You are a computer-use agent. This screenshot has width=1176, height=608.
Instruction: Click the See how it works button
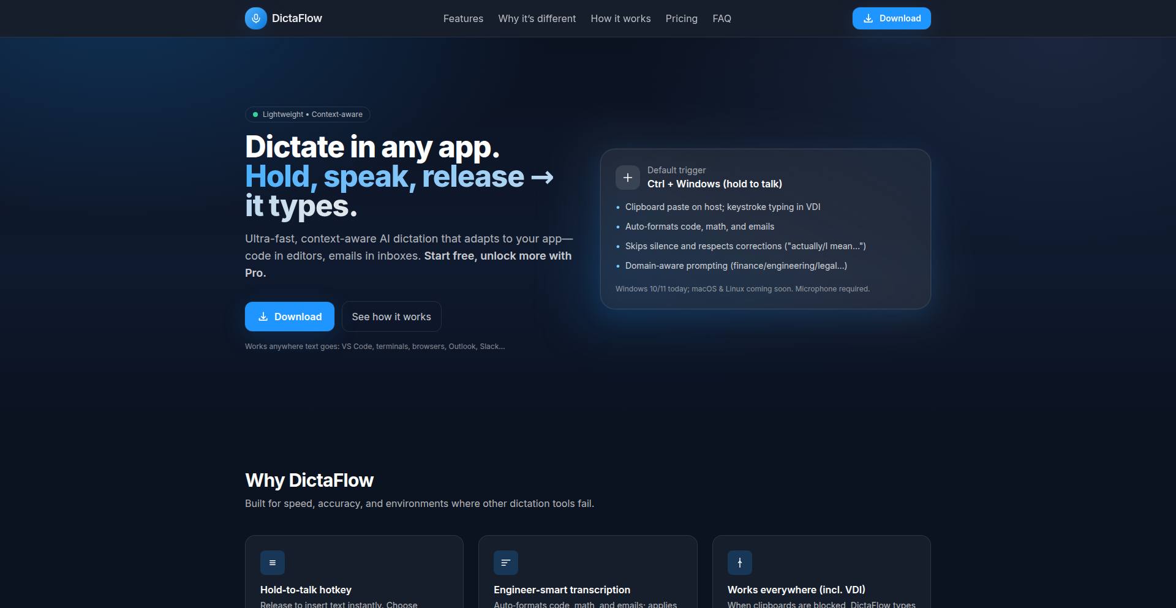tap(391, 317)
